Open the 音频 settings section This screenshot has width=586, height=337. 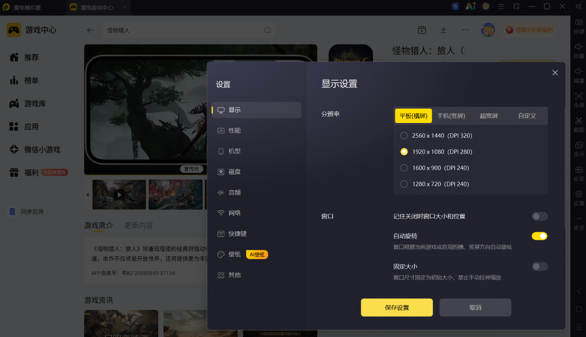point(257,193)
